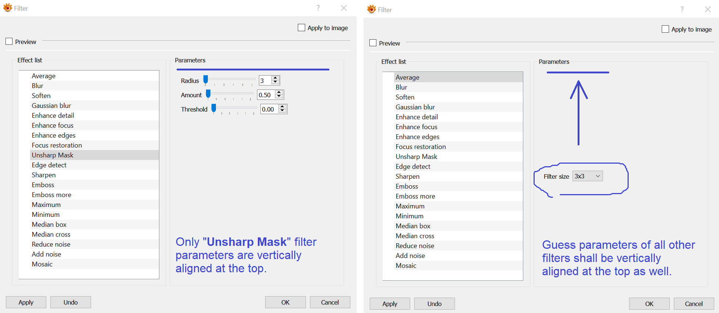Select Median box in the Unsharp Mask dialog

[94, 225]
